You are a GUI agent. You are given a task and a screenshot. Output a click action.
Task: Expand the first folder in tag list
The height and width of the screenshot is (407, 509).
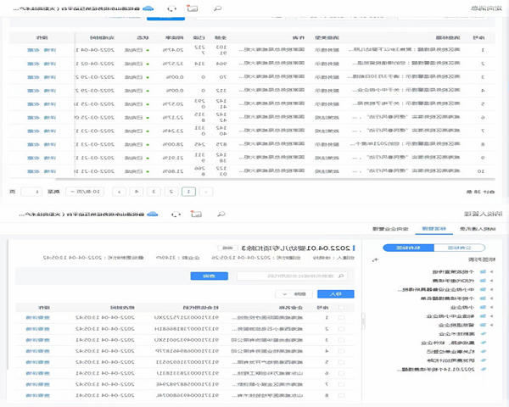click(491, 271)
